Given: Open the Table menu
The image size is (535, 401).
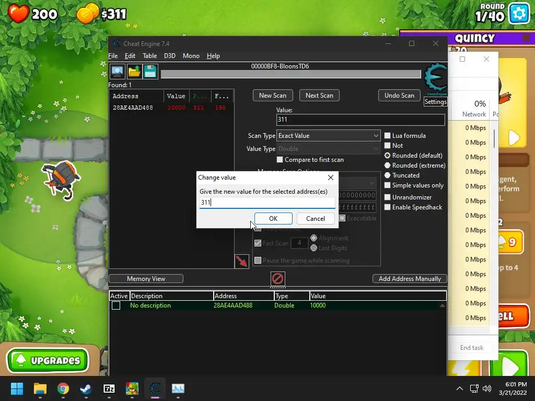Looking at the screenshot, I should [x=150, y=56].
